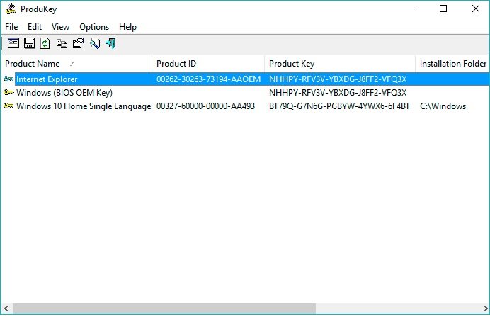Open the Help menu
Screen dimensions: 490x316
click(x=127, y=27)
